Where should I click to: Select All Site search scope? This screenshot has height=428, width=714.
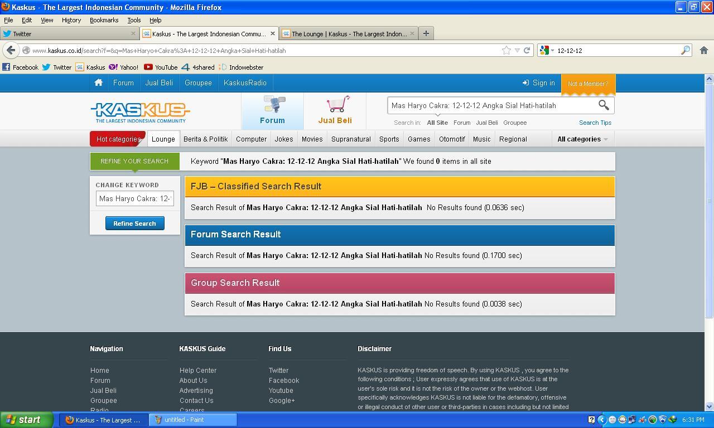(437, 123)
